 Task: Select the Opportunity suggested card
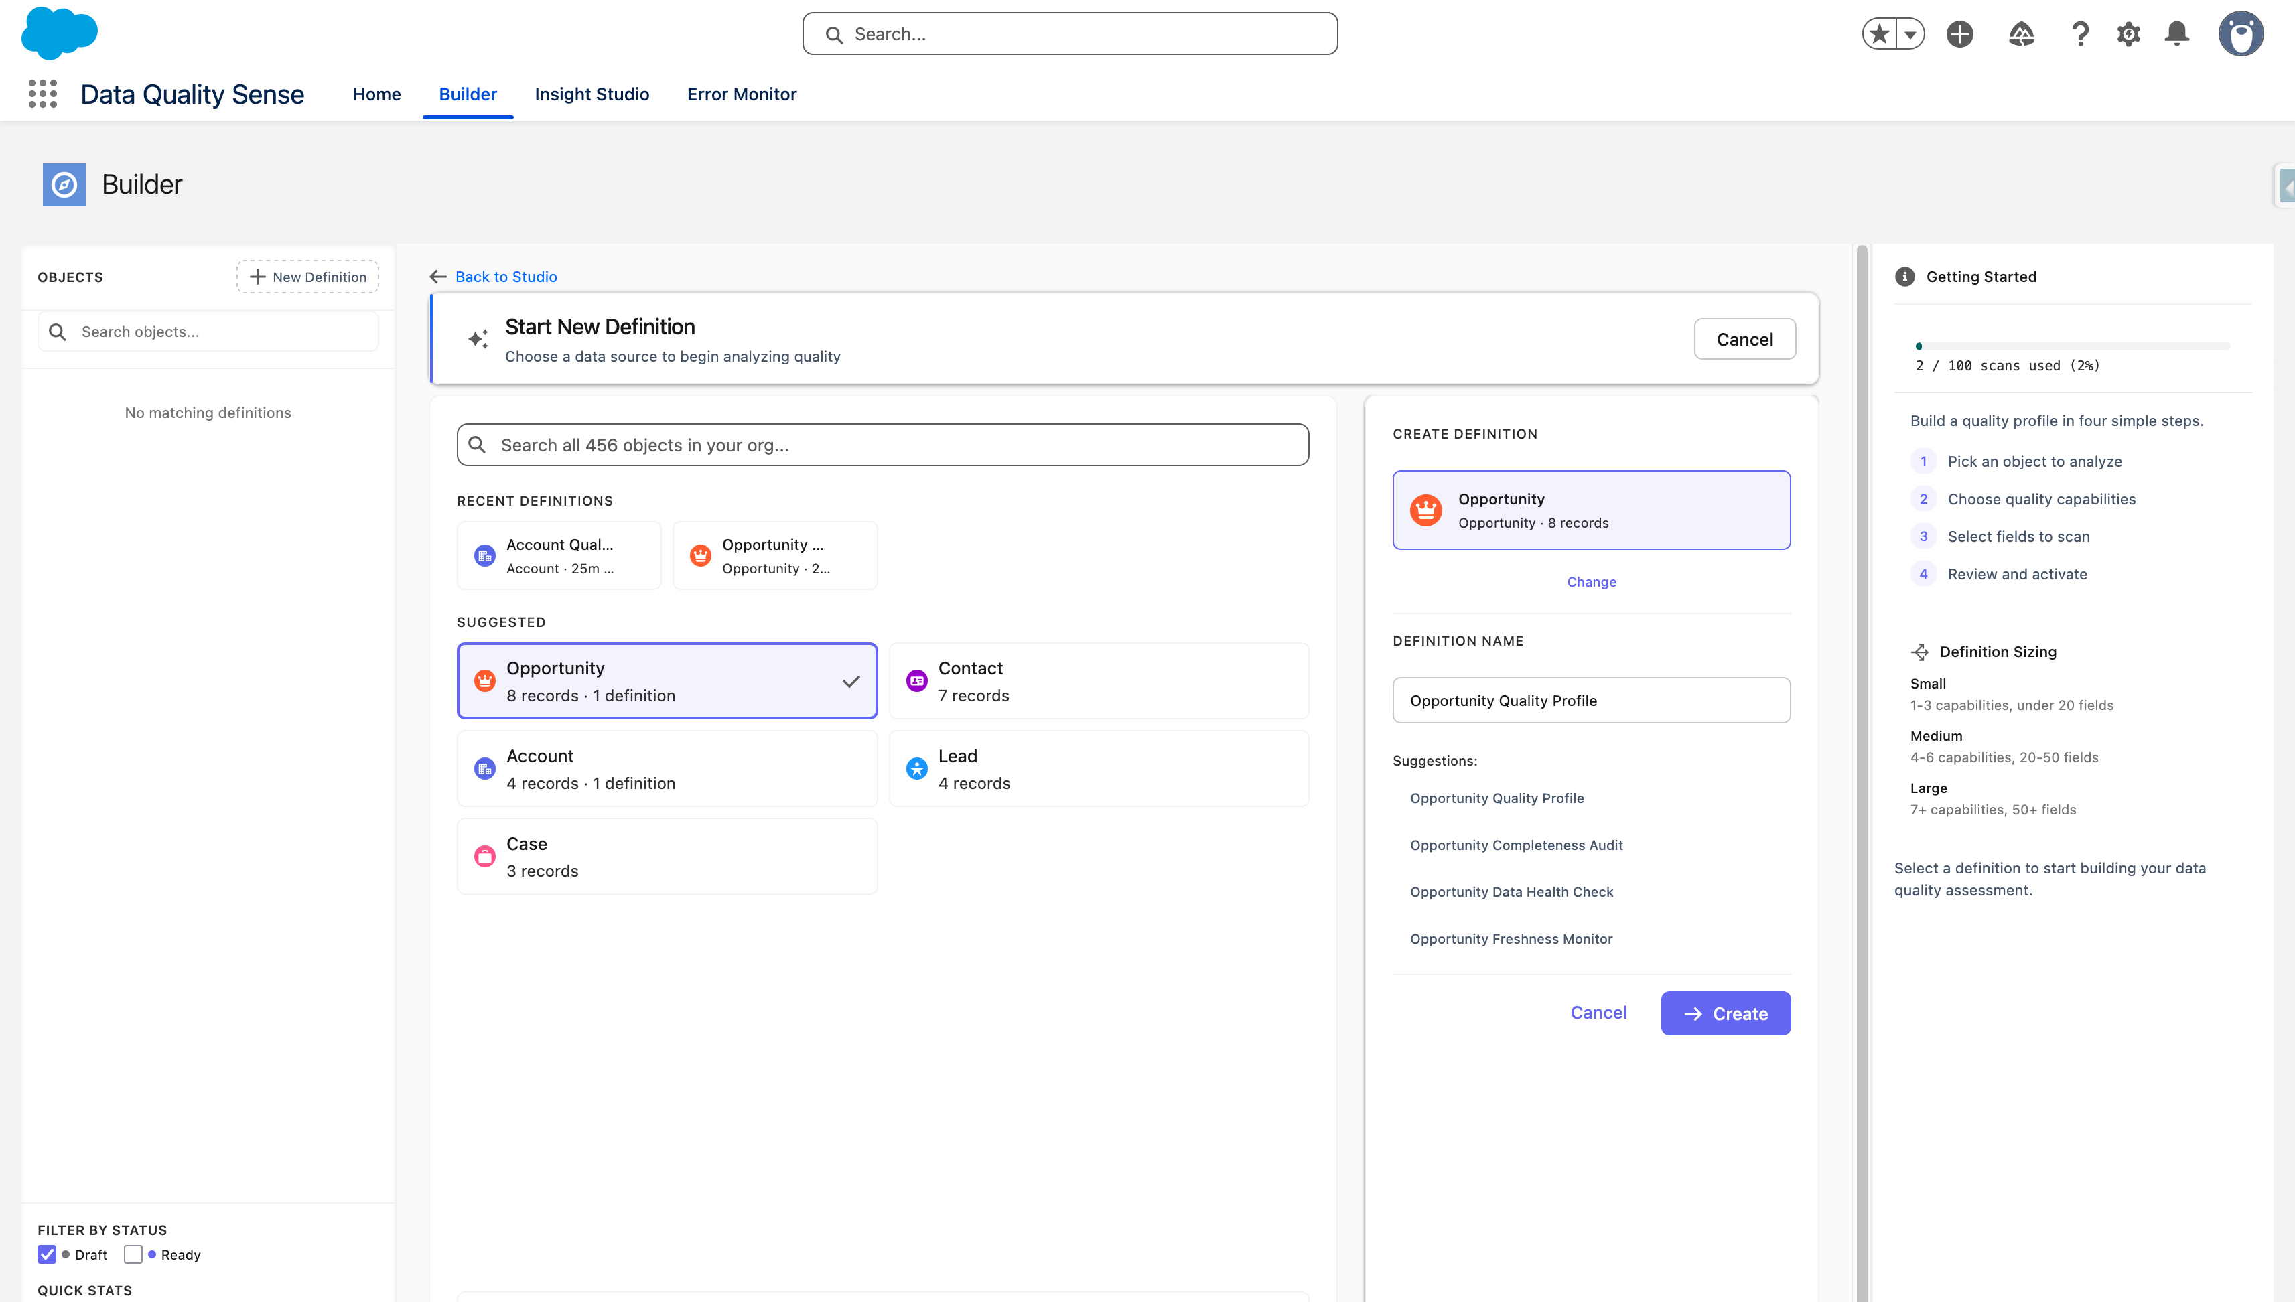pyautogui.click(x=667, y=680)
